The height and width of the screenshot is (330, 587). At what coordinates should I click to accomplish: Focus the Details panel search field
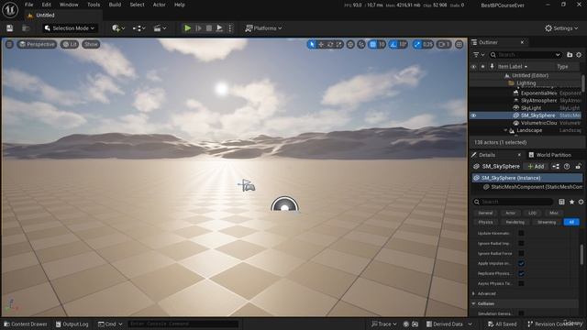(514, 202)
